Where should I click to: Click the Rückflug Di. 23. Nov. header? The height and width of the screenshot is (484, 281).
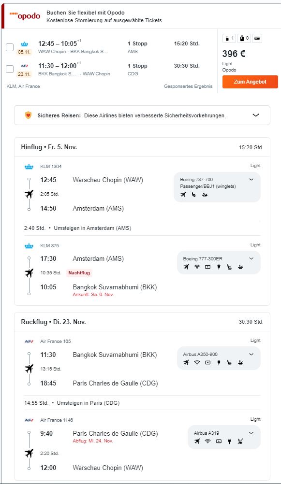point(54,322)
